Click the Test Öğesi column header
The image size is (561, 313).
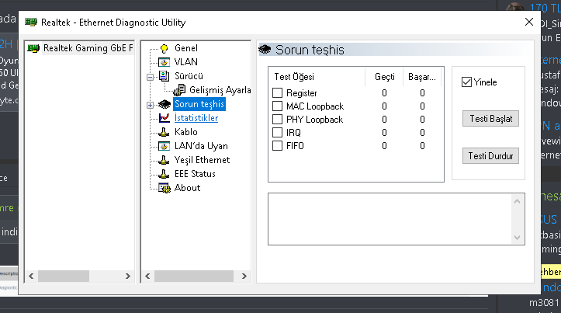click(317, 77)
